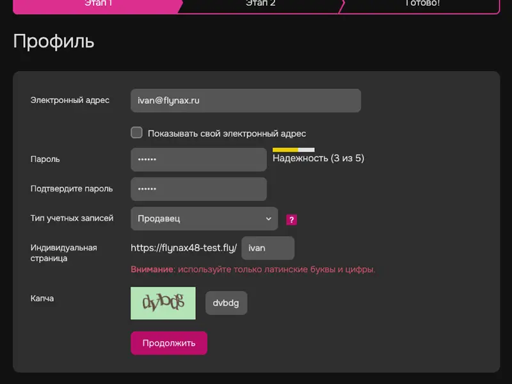Click the Тип учетных записей label

(x=72, y=218)
